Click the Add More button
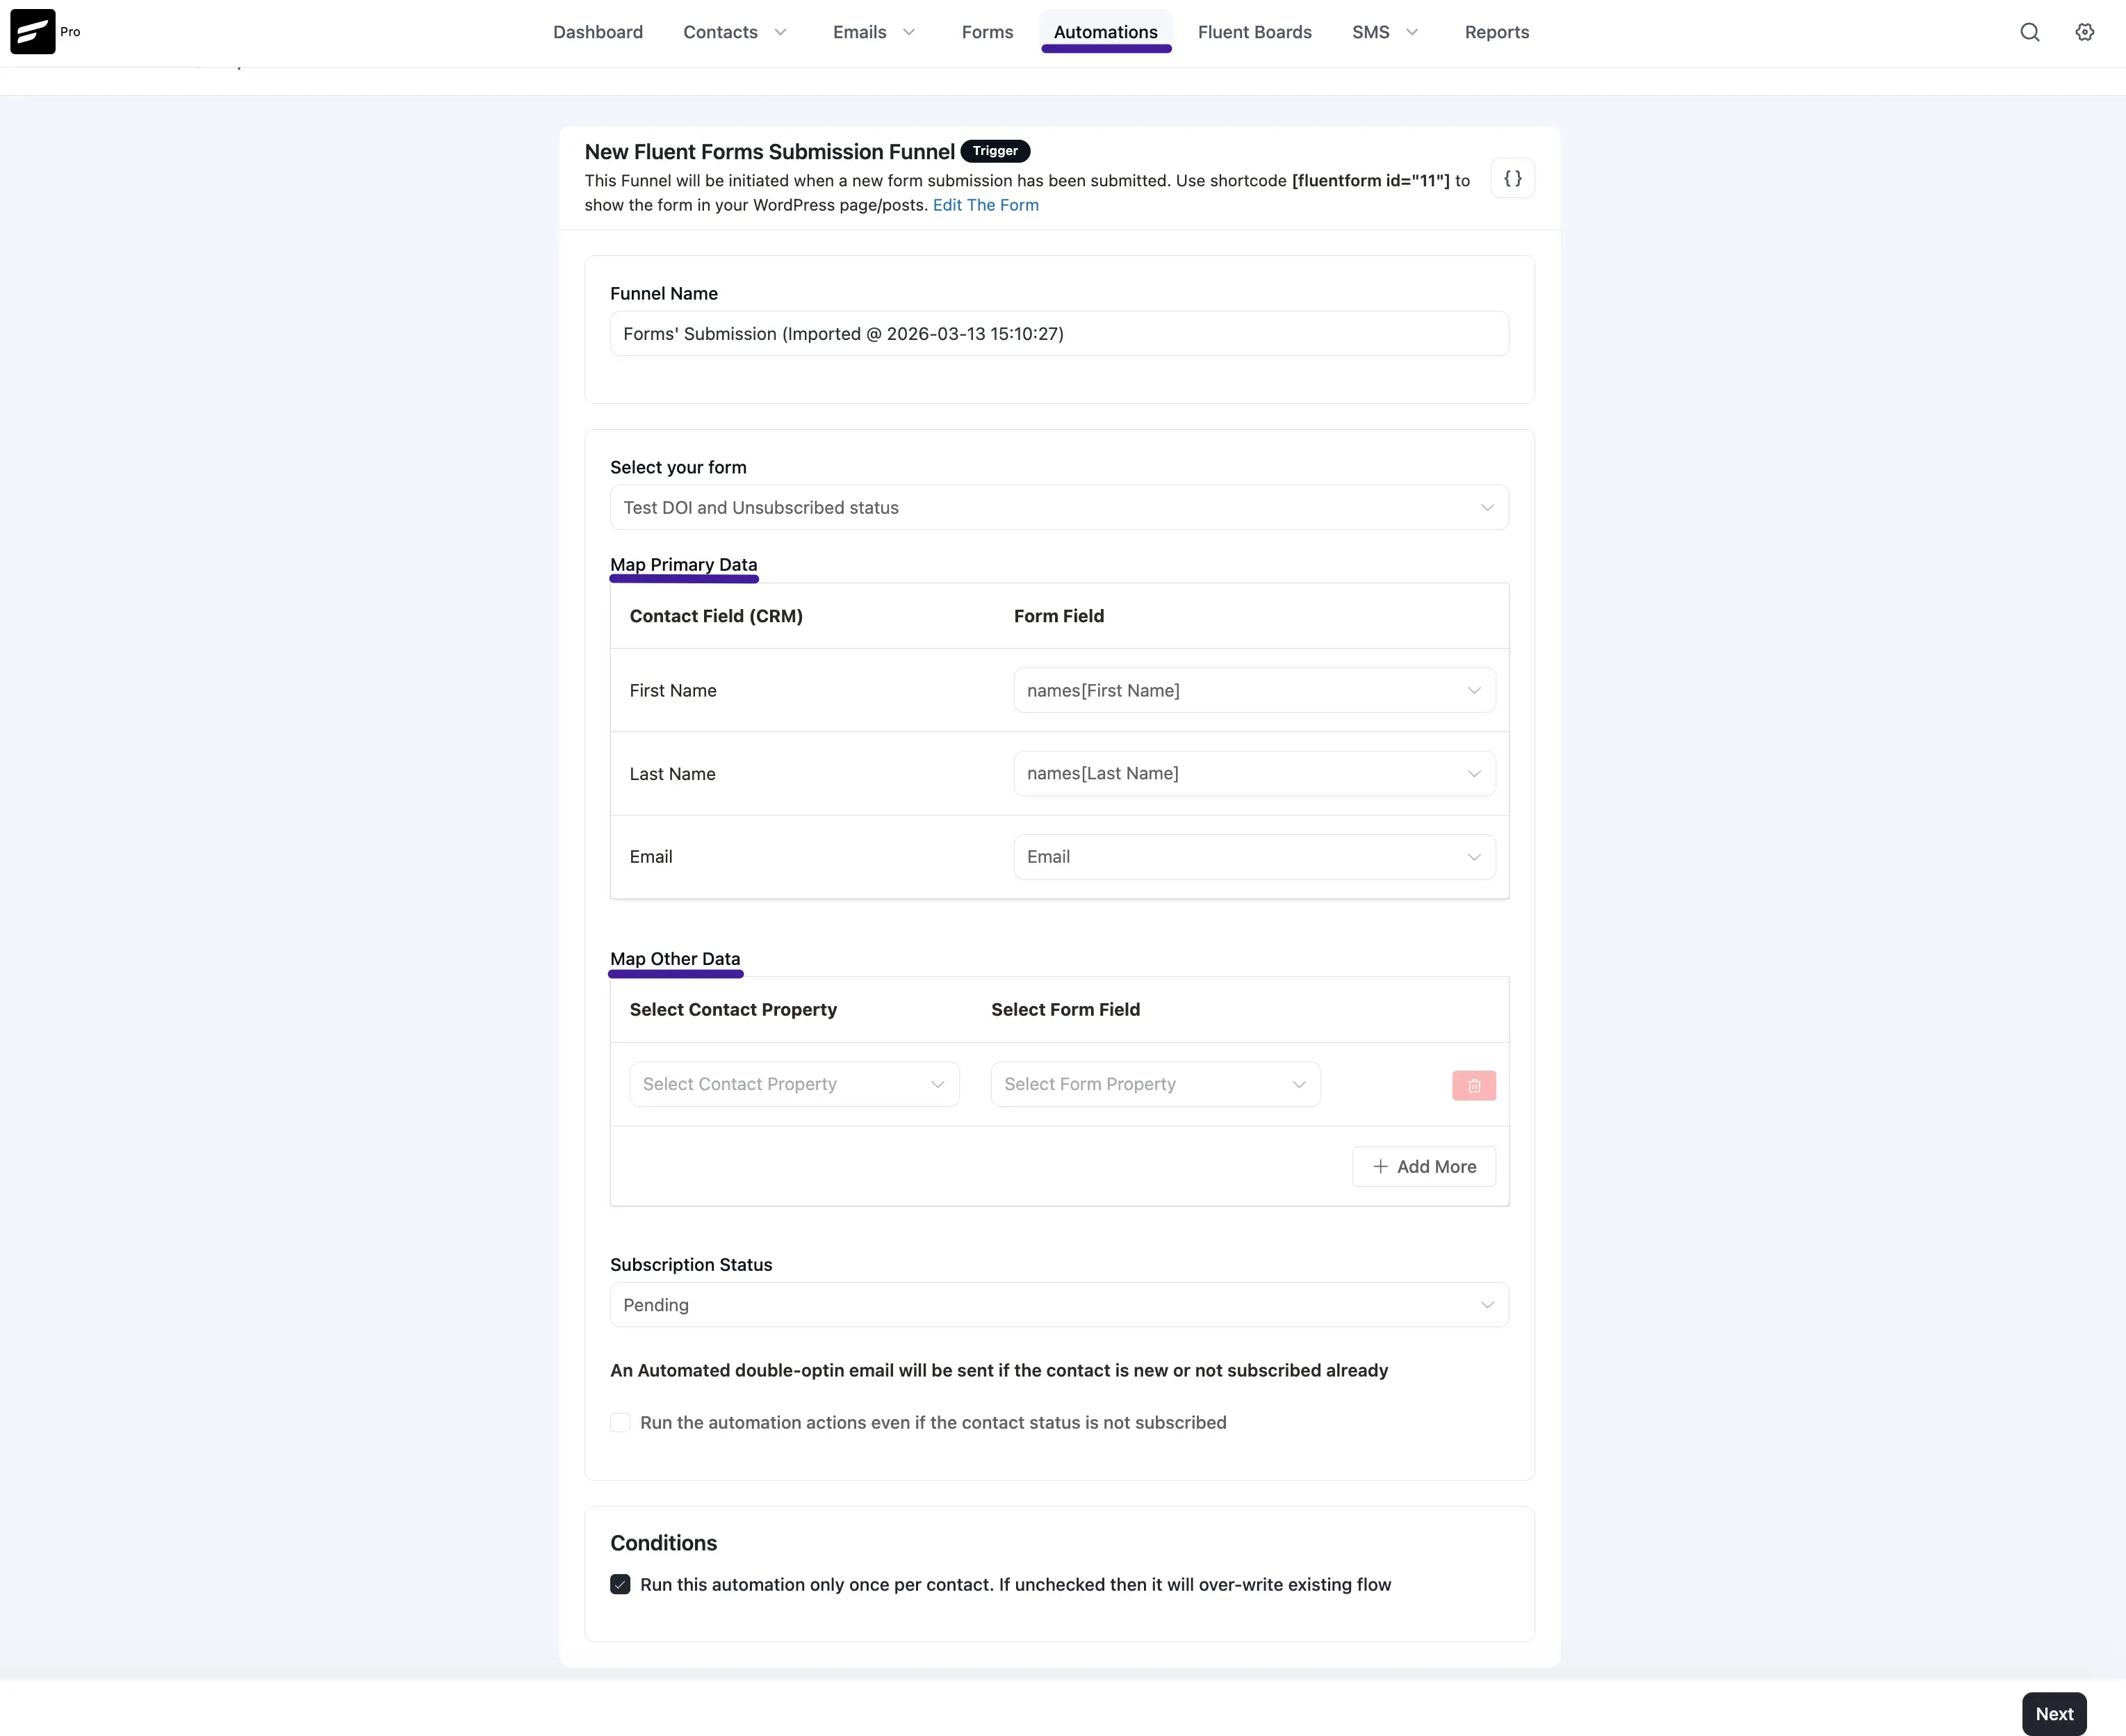Viewport: 2126px width, 1736px height. tap(1423, 1166)
